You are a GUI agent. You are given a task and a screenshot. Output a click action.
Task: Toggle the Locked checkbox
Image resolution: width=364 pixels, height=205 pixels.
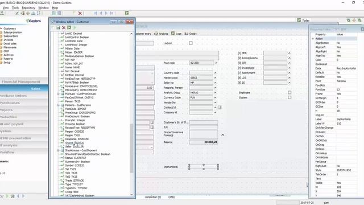pos(191,43)
